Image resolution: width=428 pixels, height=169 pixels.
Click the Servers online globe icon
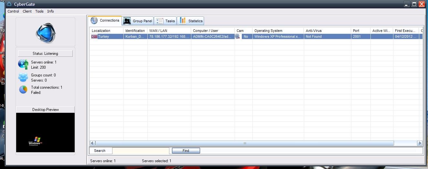click(23, 65)
